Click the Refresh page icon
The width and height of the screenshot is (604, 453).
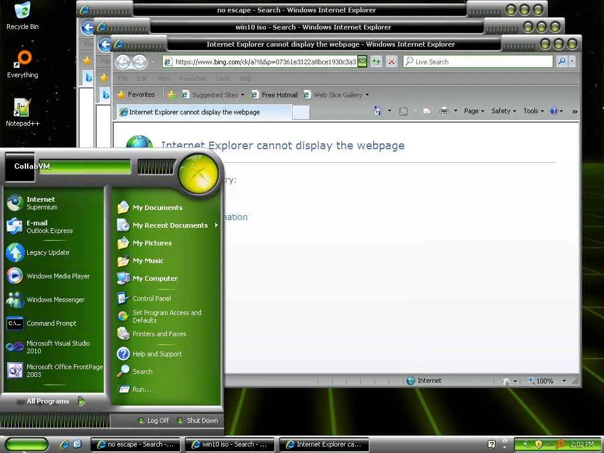point(376,61)
